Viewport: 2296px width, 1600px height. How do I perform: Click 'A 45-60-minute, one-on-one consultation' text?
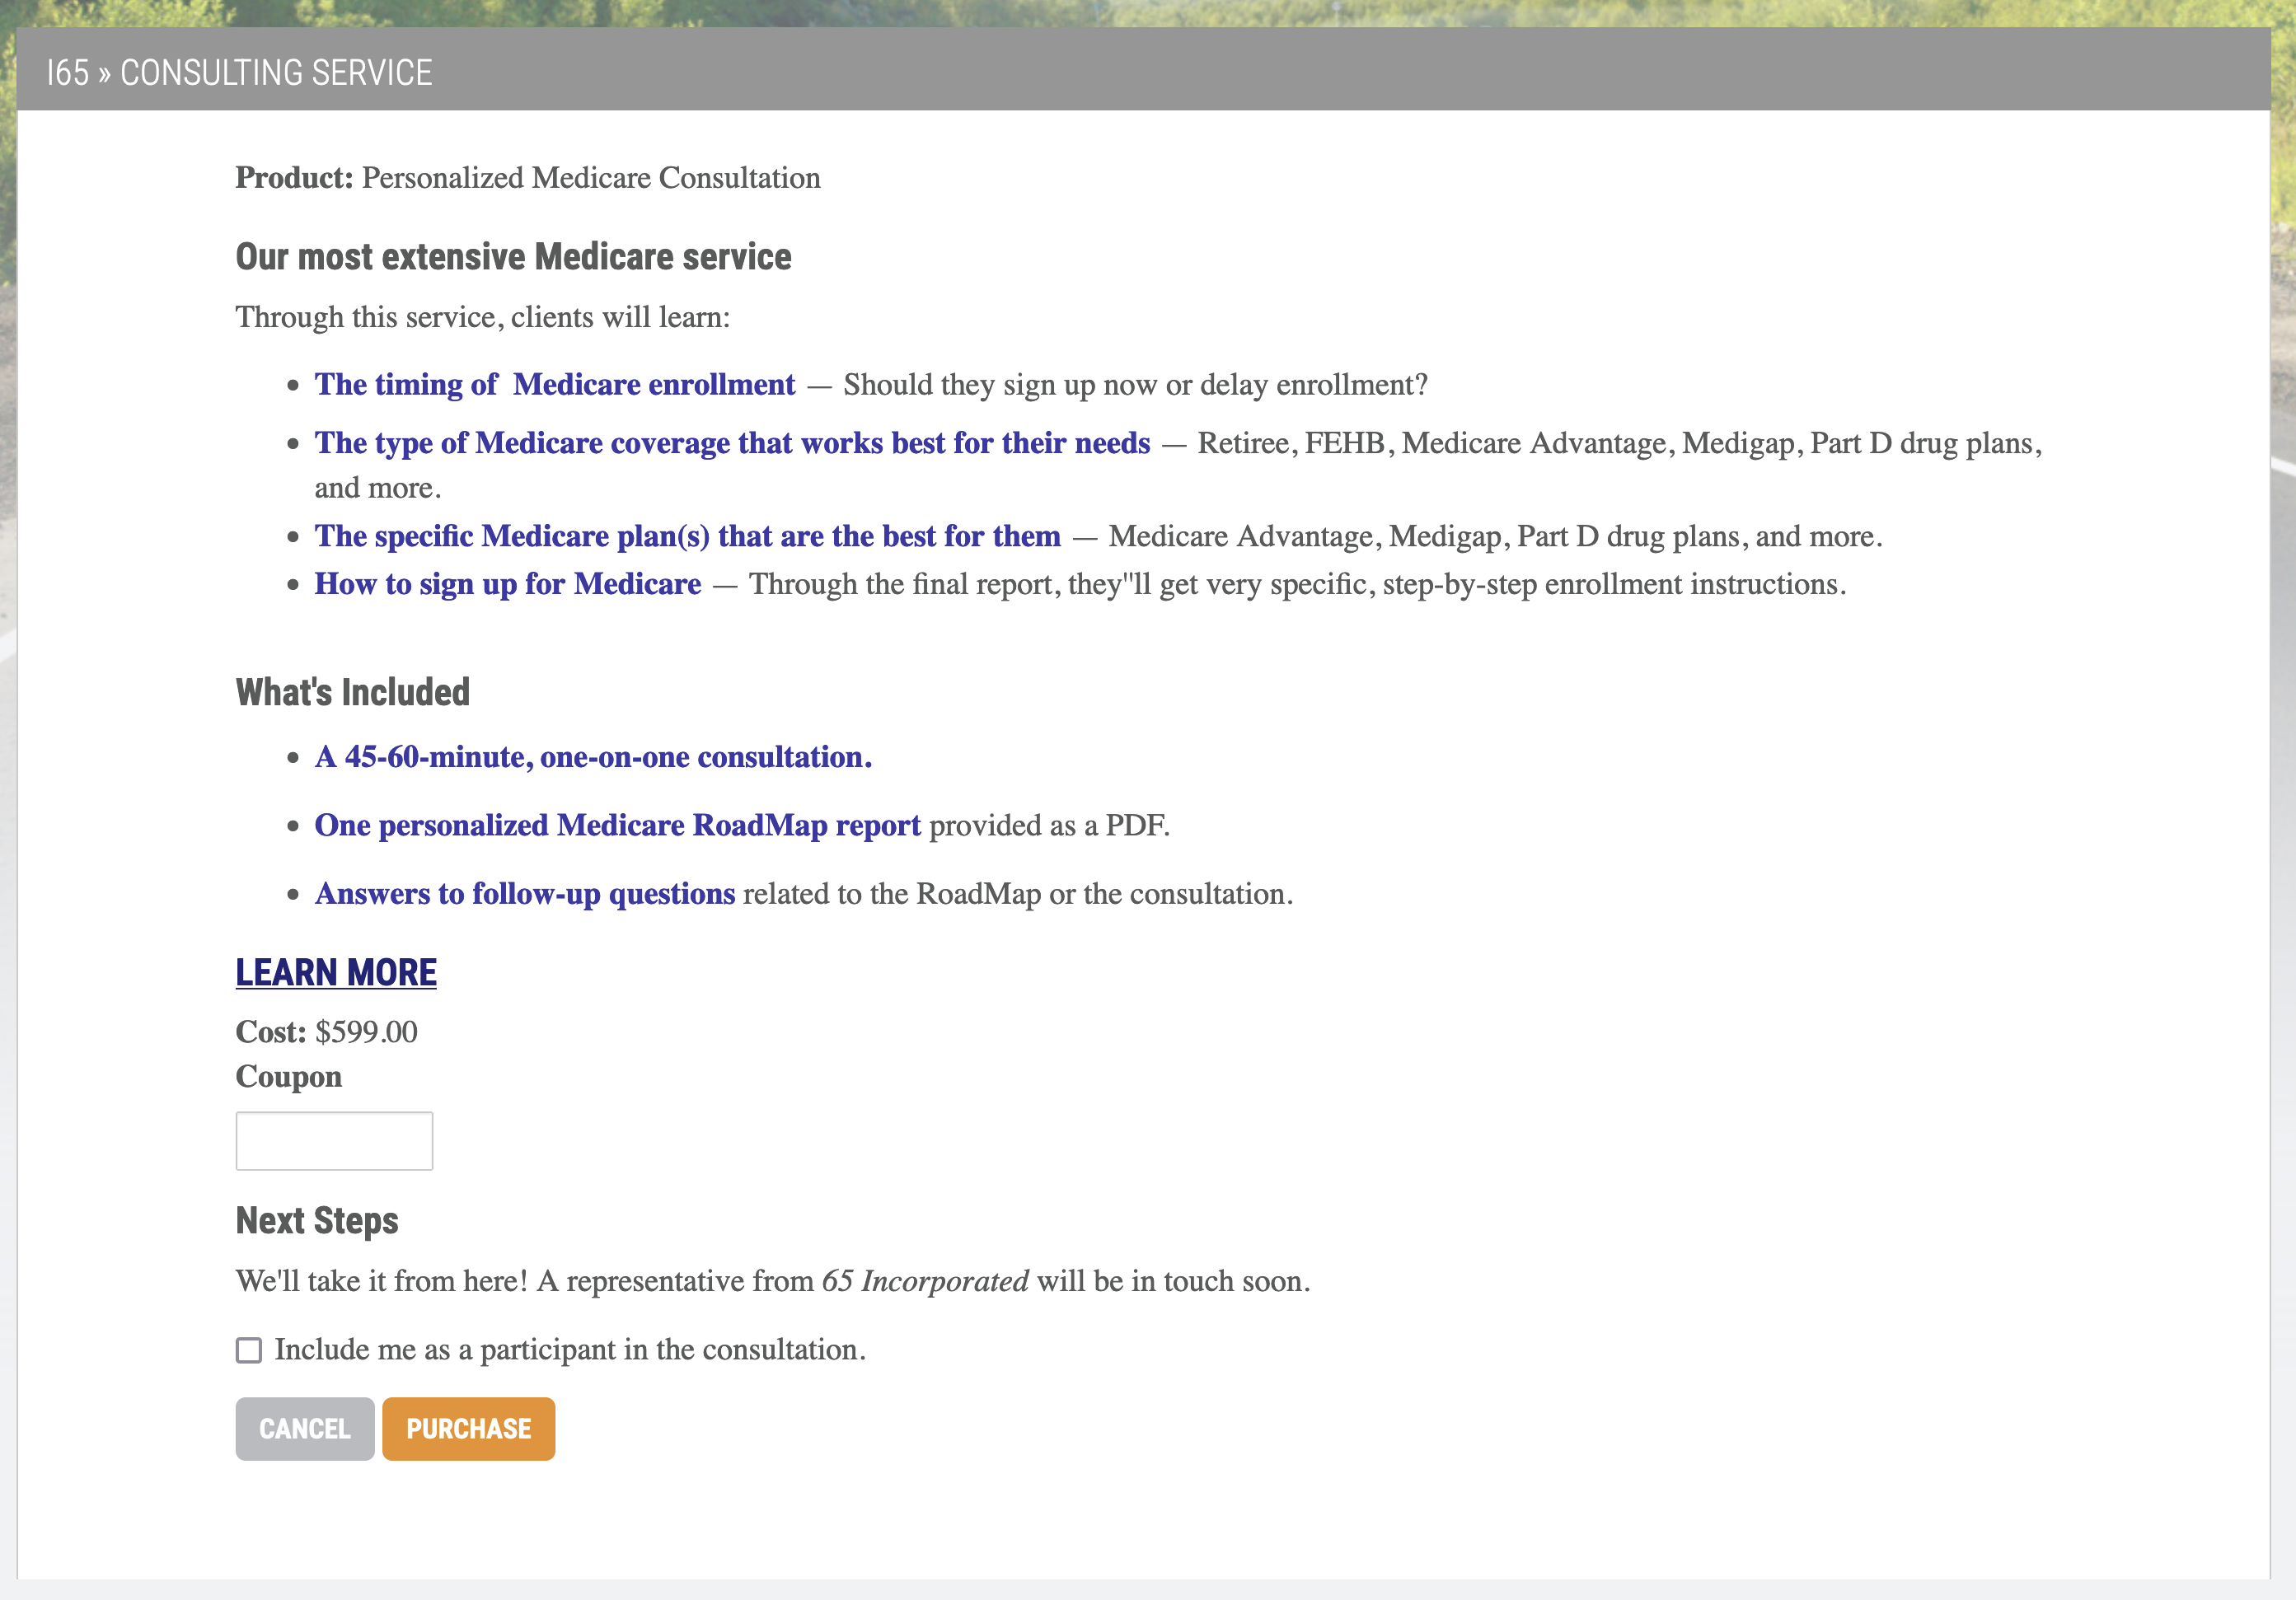click(x=593, y=757)
